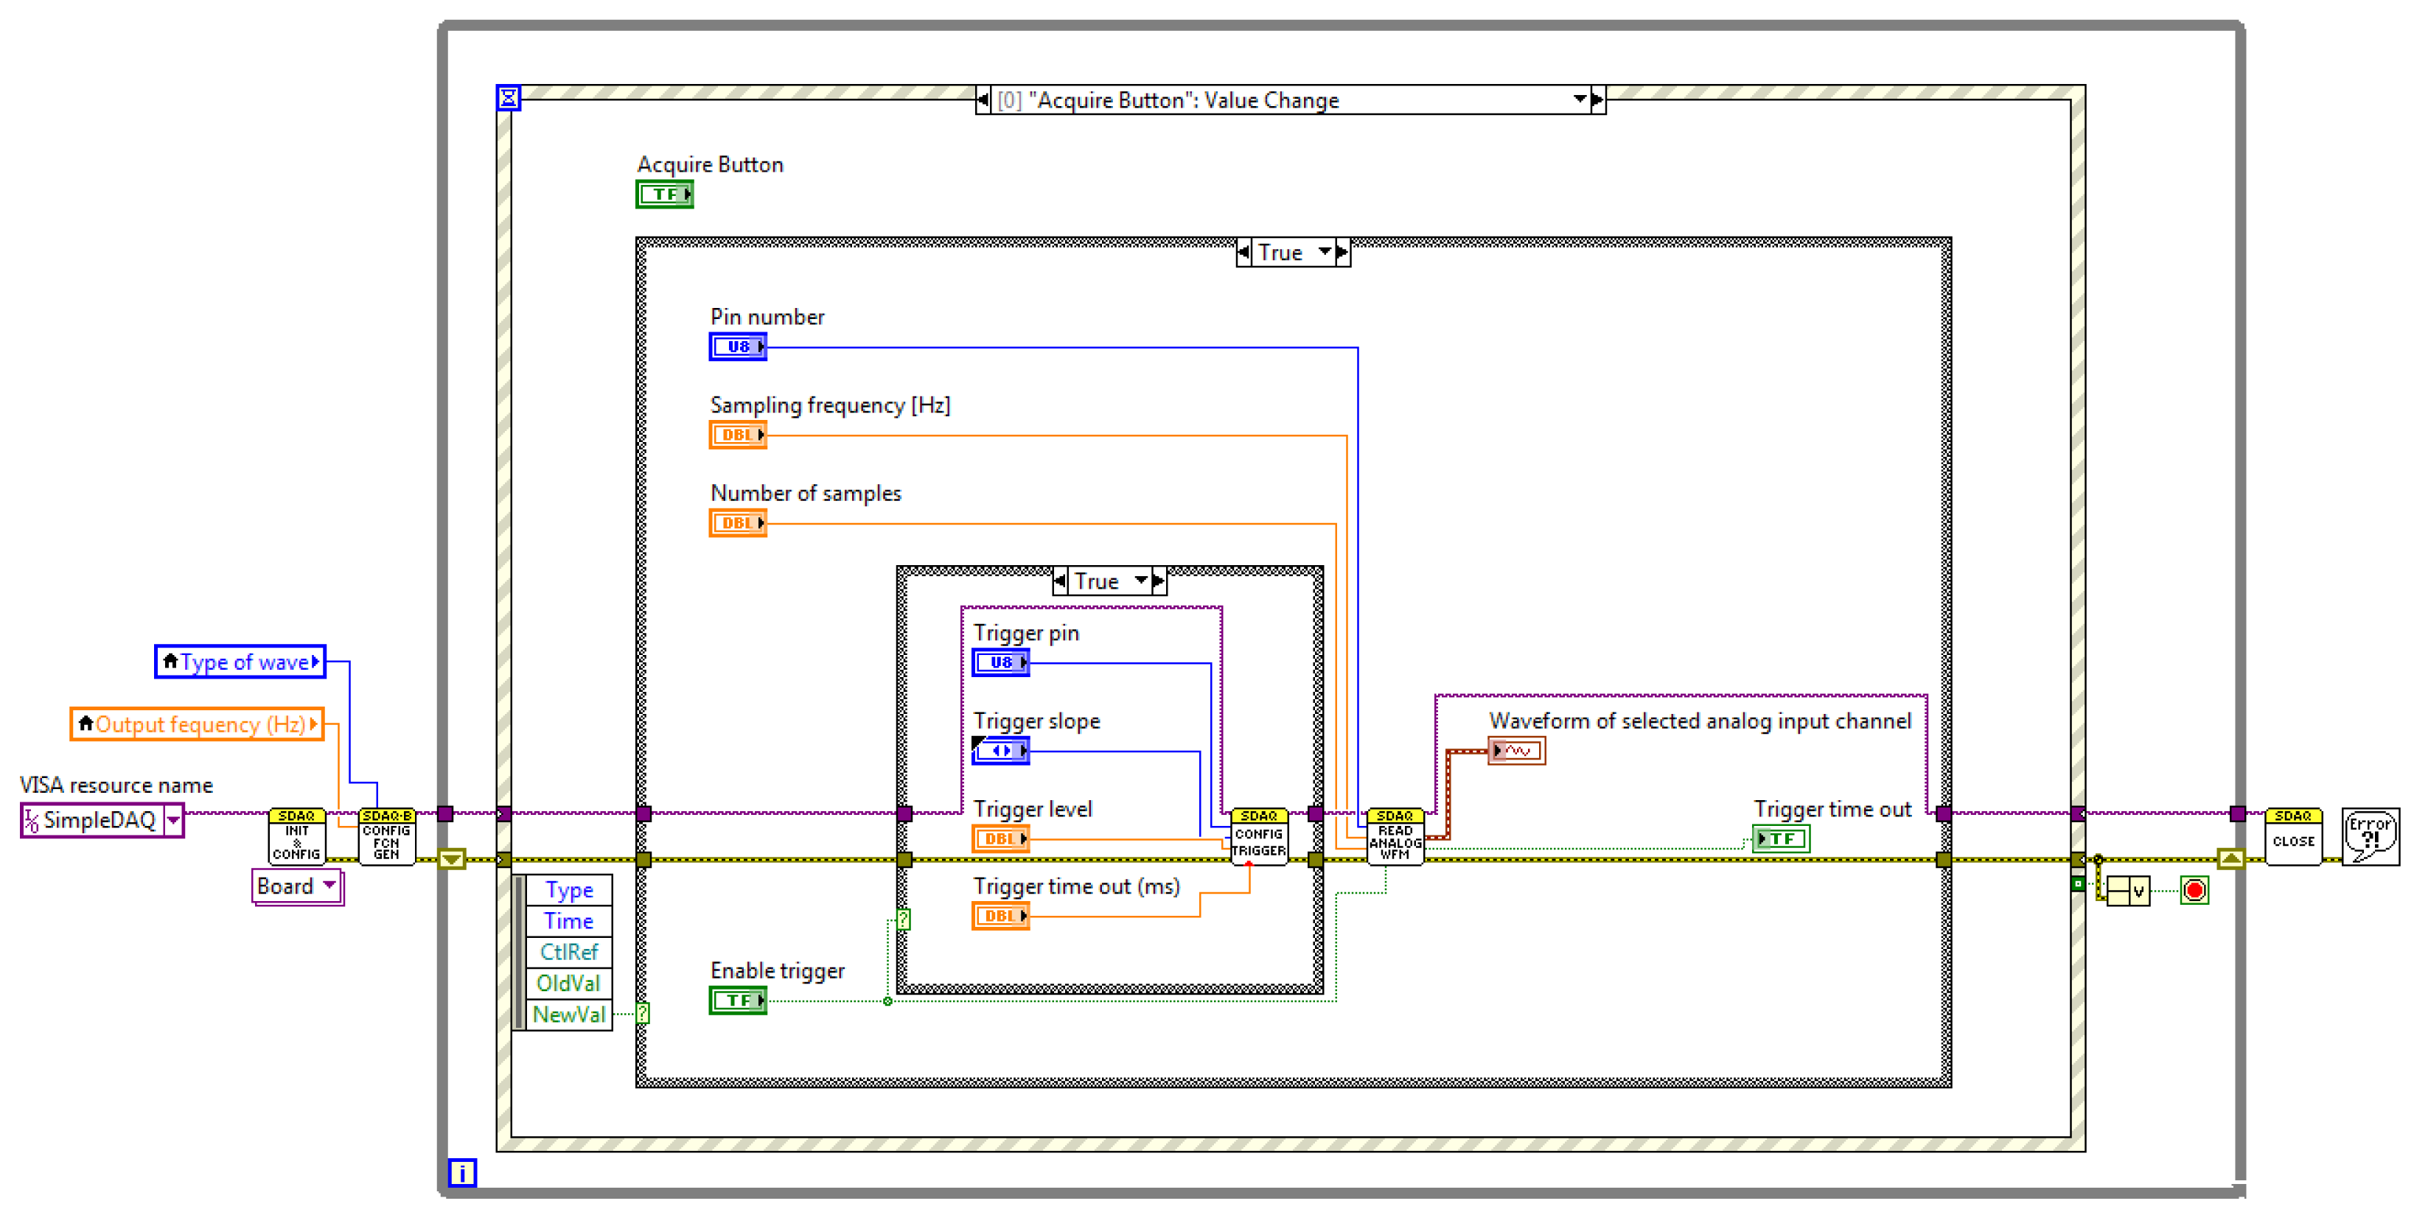Click the red loop stop terminal

point(2194,890)
